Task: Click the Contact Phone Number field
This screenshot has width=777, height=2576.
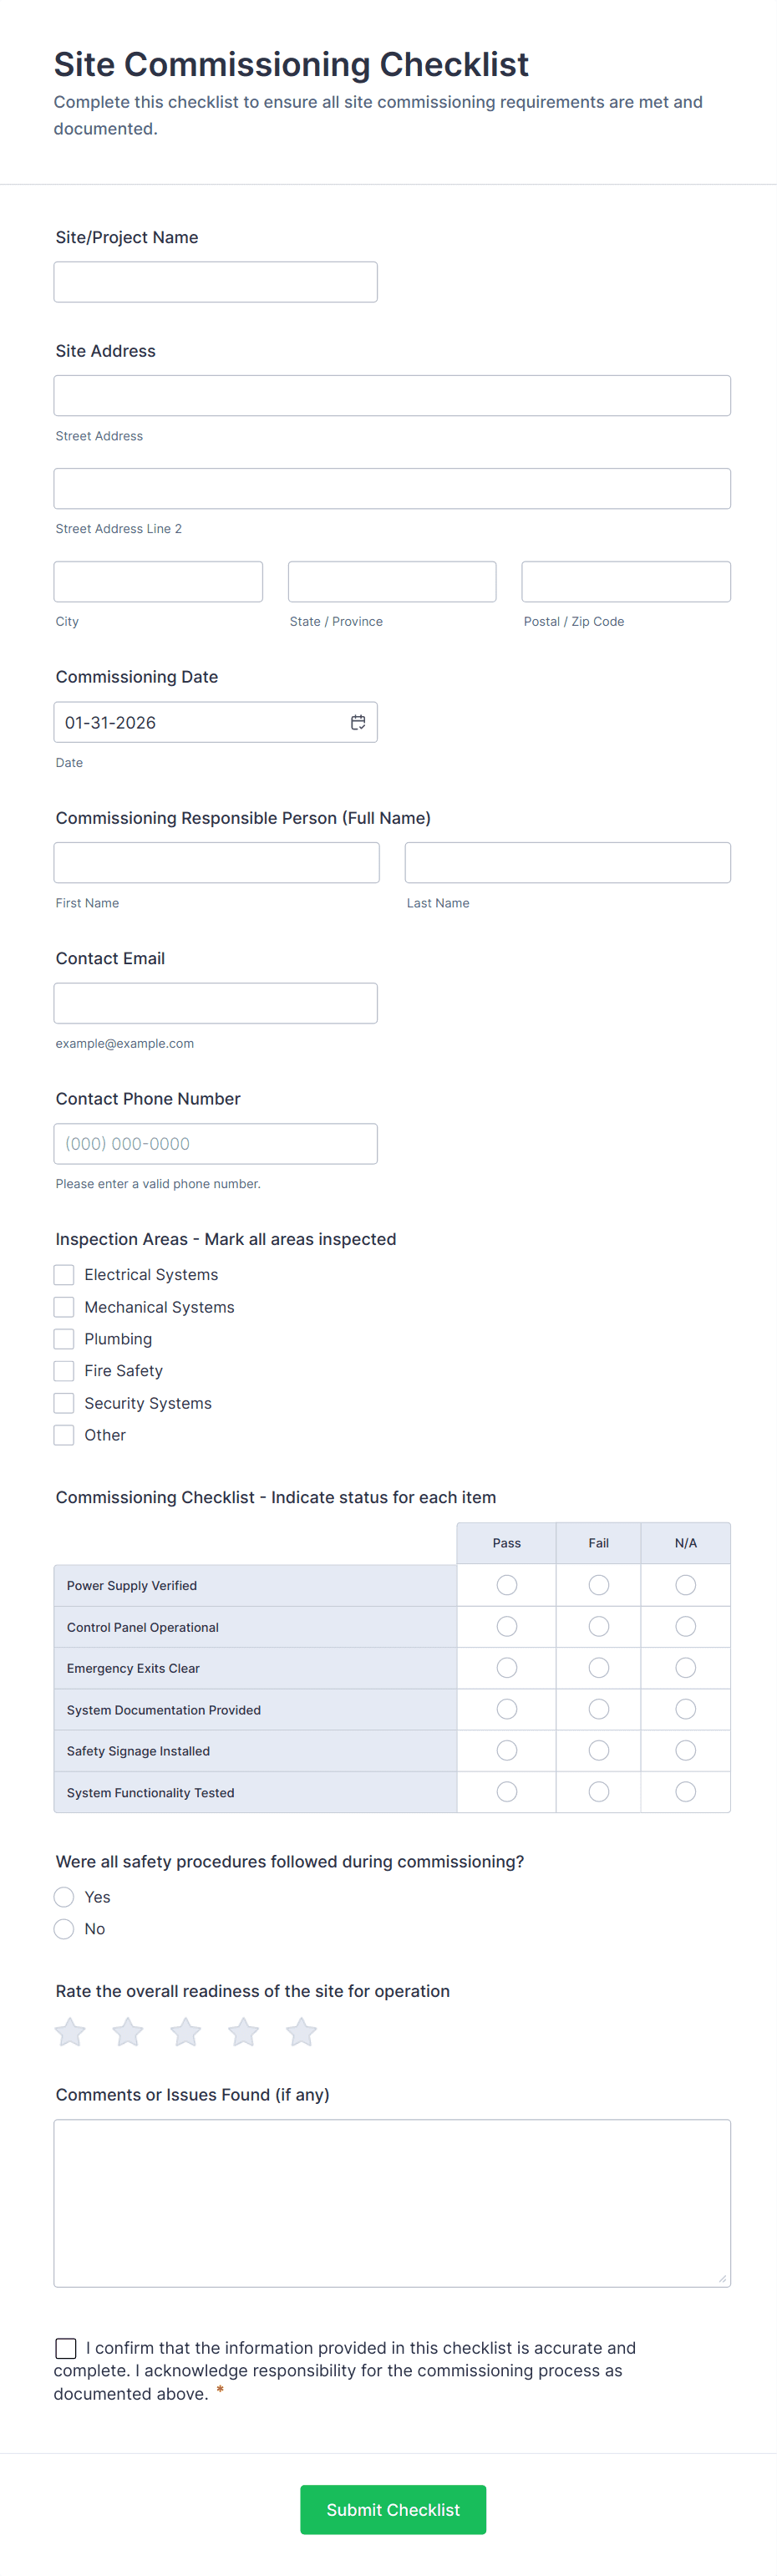Action: pos(216,1144)
